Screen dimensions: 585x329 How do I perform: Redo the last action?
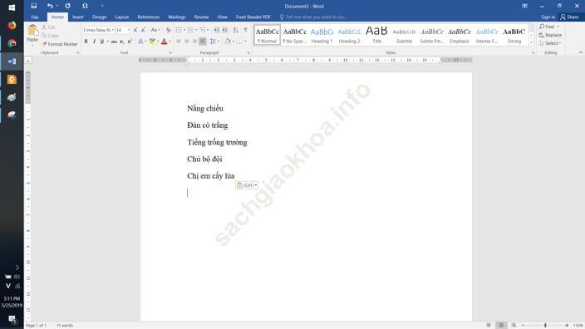(67, 6)
